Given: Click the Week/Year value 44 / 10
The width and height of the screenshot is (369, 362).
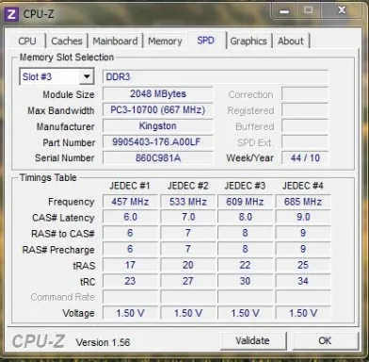Looking at the screenshot, I should [305, 157].
